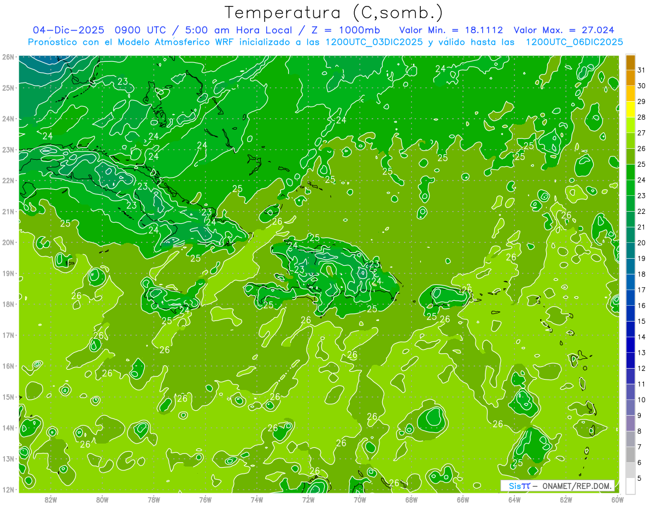The height and width of the screenshot is (507, 656).
Task: Click the "12N" latitude axis label
Action: tap(8, 489)
